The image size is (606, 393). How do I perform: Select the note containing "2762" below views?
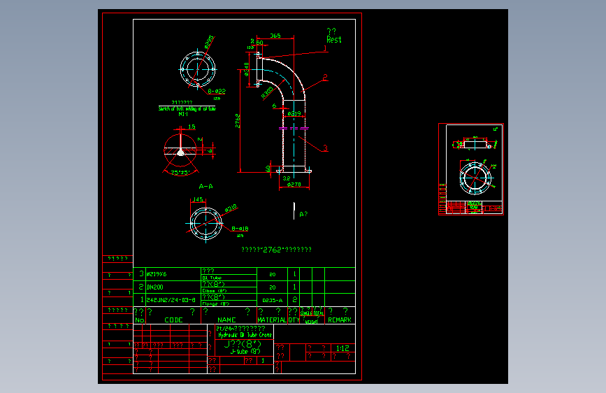tap(276, 250)
